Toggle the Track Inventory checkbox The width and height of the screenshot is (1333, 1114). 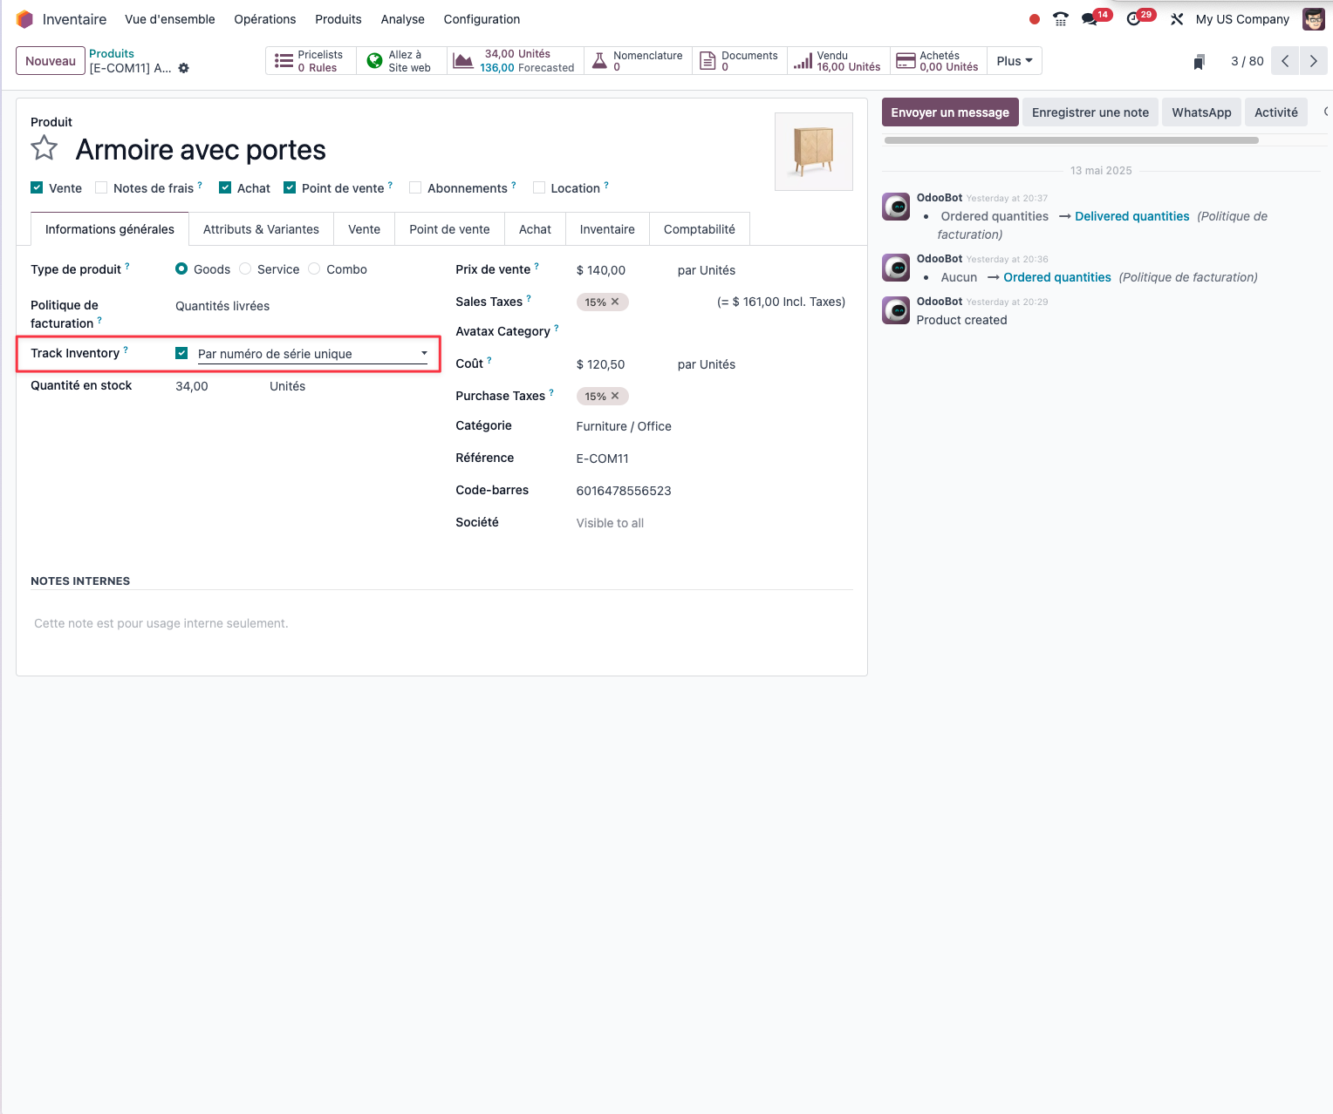(181, 353)
